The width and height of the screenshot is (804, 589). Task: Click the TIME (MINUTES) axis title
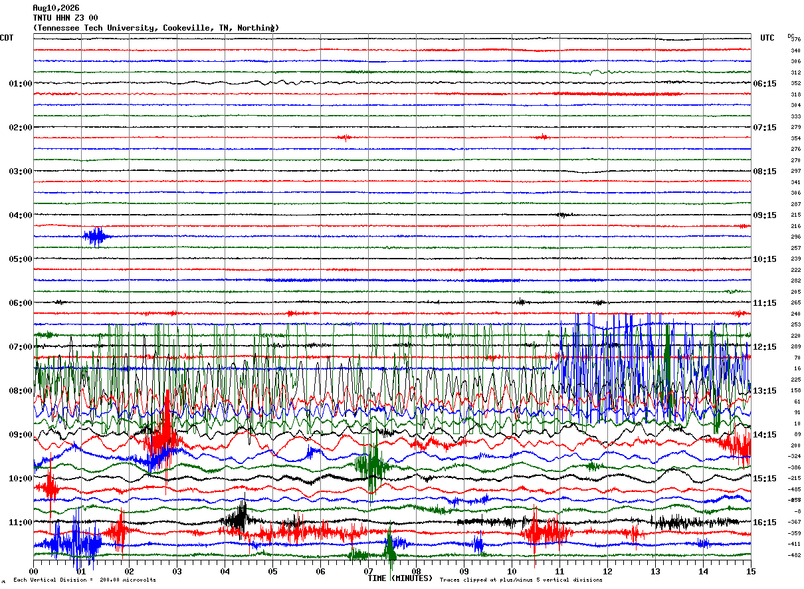(x=400, y=578)
